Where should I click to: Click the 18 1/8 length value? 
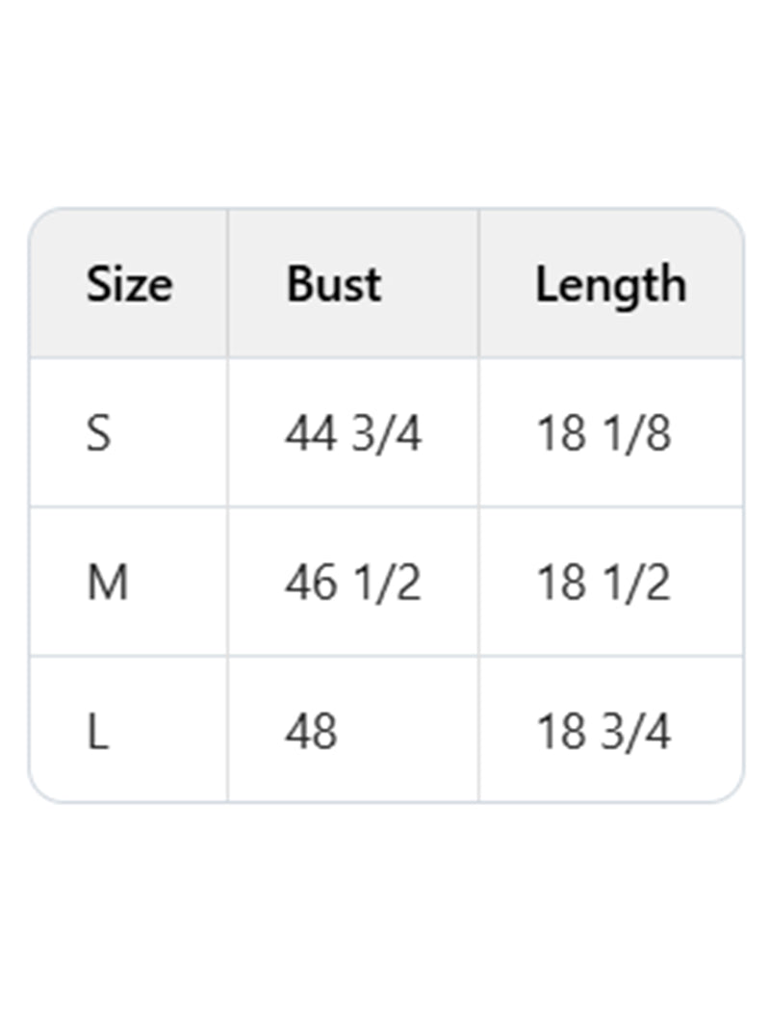(x=603, y=434)
